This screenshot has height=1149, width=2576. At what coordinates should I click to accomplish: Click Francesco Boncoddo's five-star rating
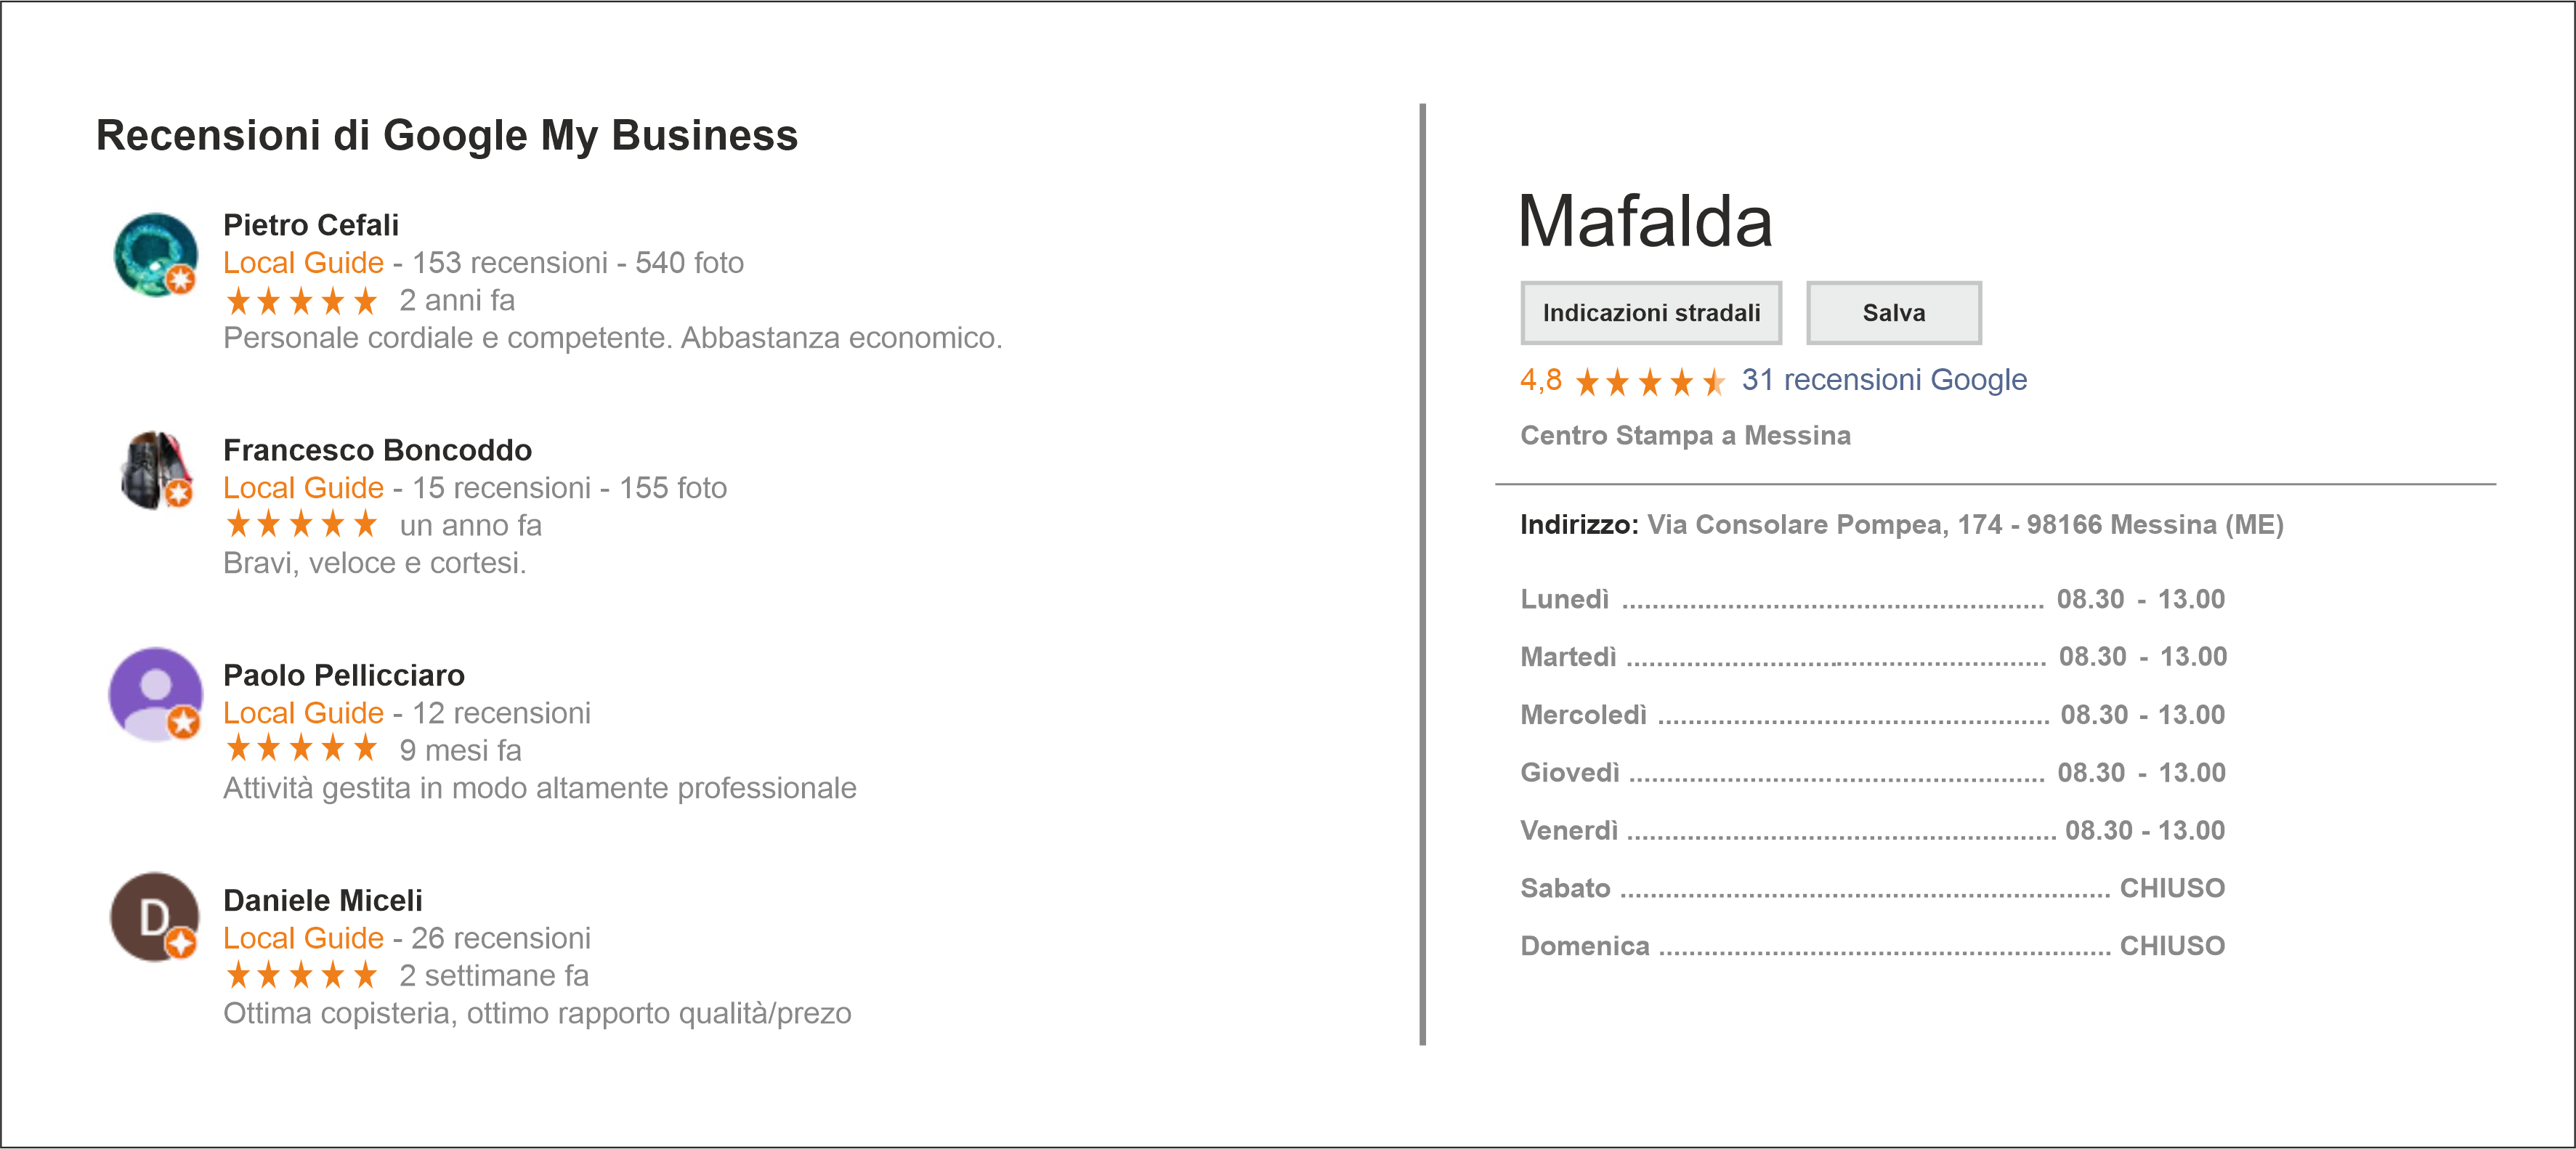[x=302, y=524]
